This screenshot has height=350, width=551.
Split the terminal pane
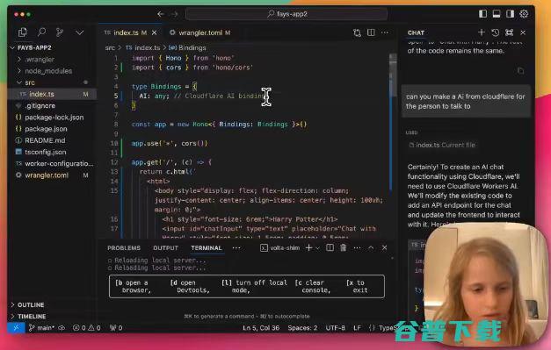click(x=330, y=248)
